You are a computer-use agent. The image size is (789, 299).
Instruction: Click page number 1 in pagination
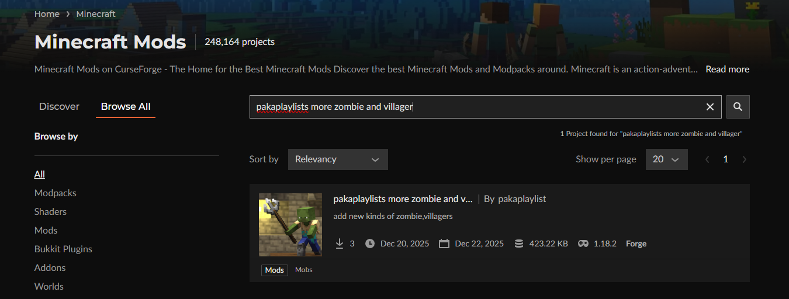tap(726, 159)
